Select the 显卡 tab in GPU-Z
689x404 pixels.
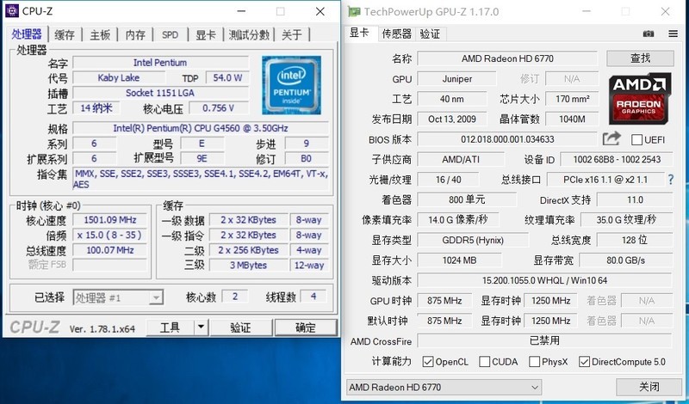359,33
